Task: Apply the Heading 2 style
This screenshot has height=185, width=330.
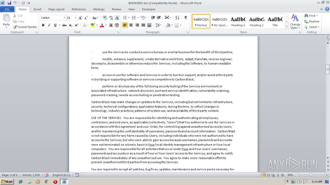Action: point(257,21)
